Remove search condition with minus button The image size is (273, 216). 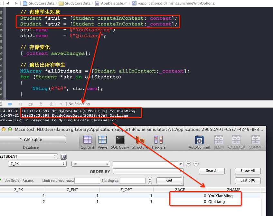click(x=188, y=164)
